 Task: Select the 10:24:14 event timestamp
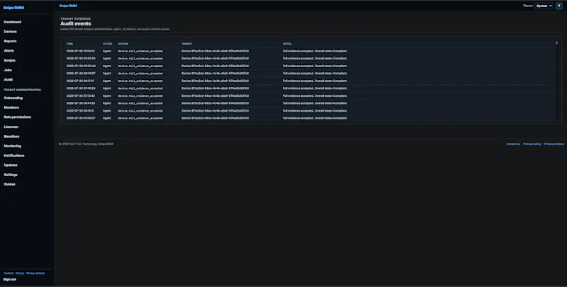click(81, 51)
